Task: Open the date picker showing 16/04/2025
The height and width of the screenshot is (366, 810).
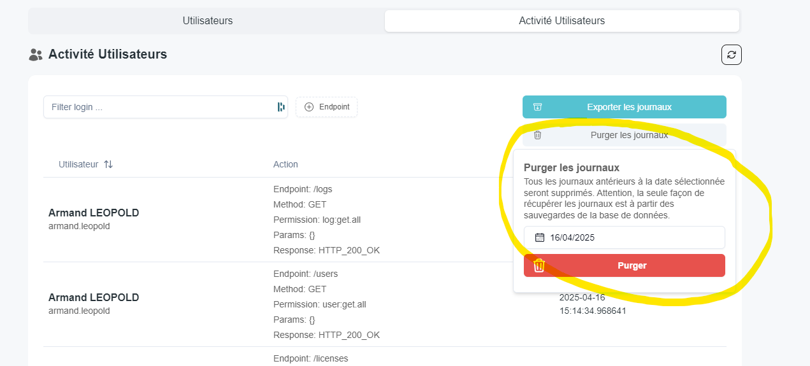Action: tap(624, 237)
